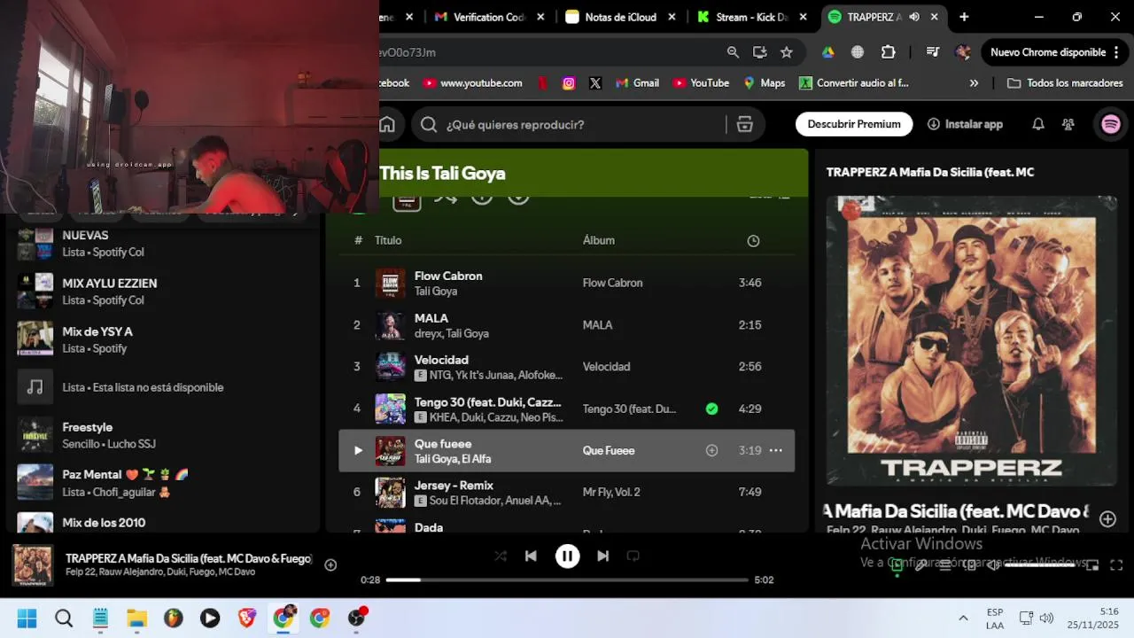The height and width of the screenshot is (638, 1134).
Task: Pause the current song
Action: (x=567, y=556)
